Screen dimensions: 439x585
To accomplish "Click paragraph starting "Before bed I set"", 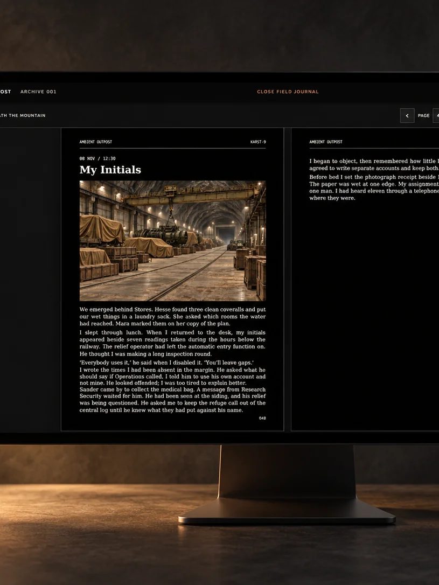I will 374,187.
